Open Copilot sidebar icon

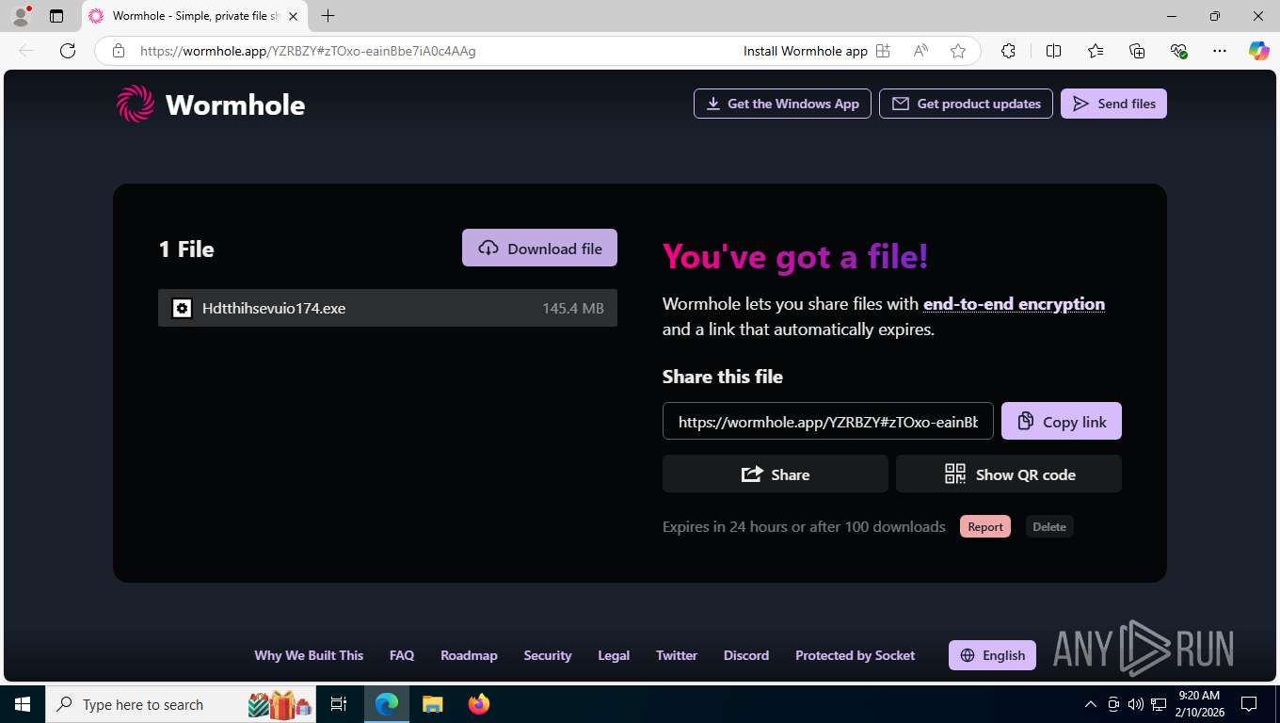click(1258, 51)
